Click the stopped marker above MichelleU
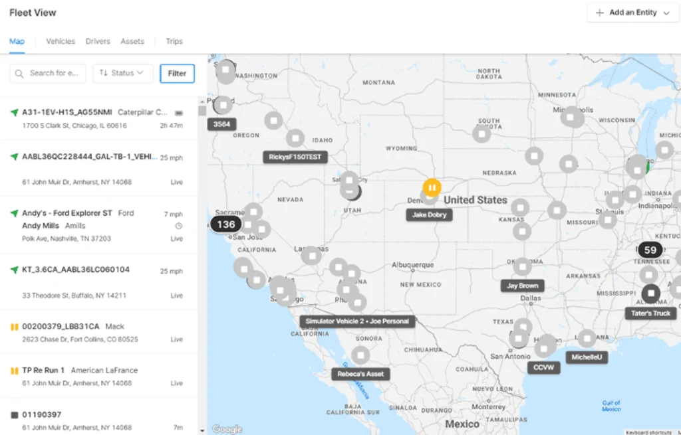Screen dimensions: 681x435 point(587,338)
